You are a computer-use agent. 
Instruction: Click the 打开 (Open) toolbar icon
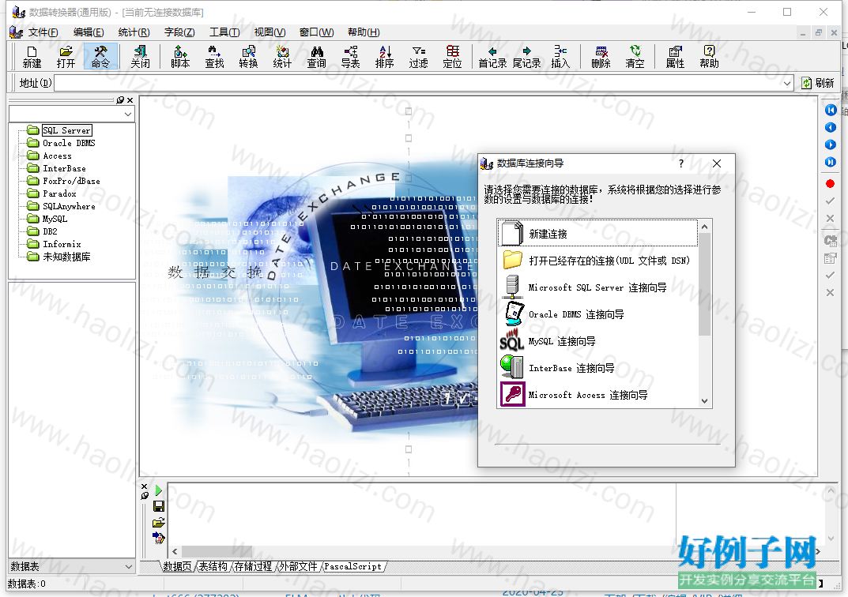[66, 57]
